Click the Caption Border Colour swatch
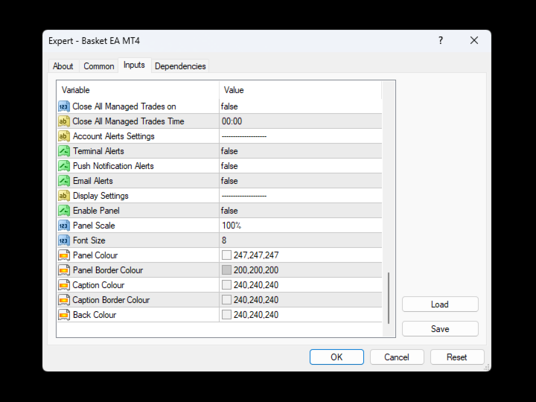 pyautogui.click(x=226, y=300)
